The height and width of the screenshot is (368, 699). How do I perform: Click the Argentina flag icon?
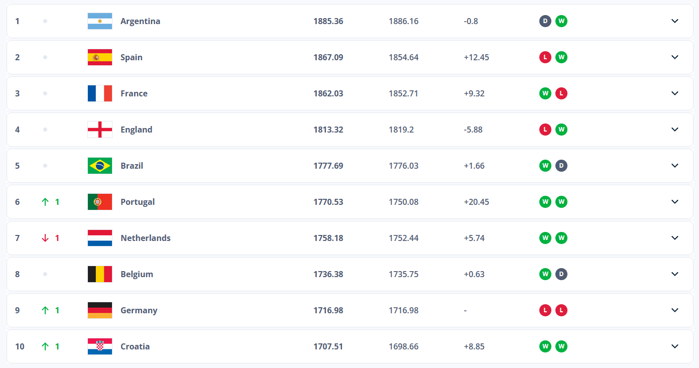(100, 21)
